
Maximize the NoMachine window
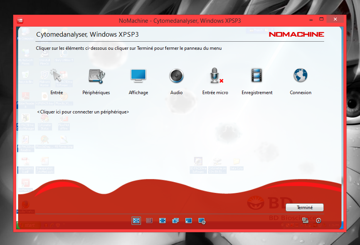coord(321,19)
